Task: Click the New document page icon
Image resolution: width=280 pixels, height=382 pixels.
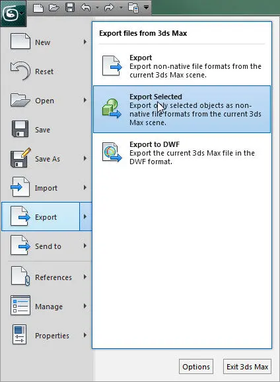Action: coord(20,42)
